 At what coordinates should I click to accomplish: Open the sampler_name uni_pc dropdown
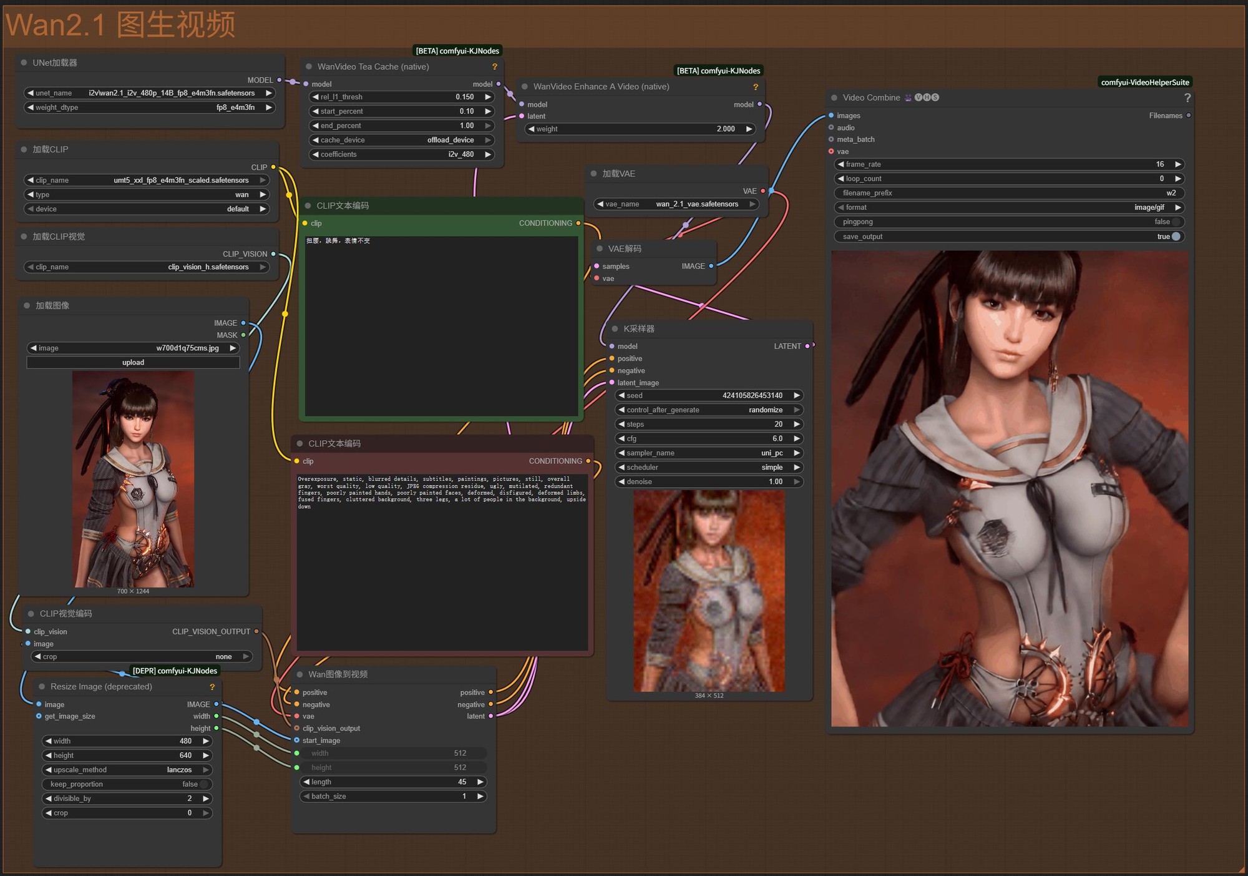coord(708,453)
